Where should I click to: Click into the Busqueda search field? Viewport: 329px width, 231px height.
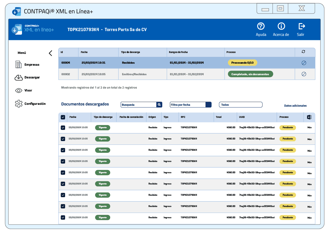[138, 105]
